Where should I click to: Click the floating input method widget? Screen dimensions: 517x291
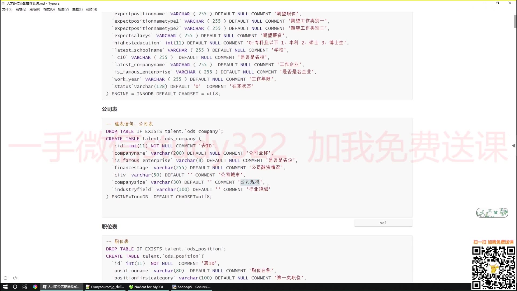pyautogui.click(x=492, y=213)
